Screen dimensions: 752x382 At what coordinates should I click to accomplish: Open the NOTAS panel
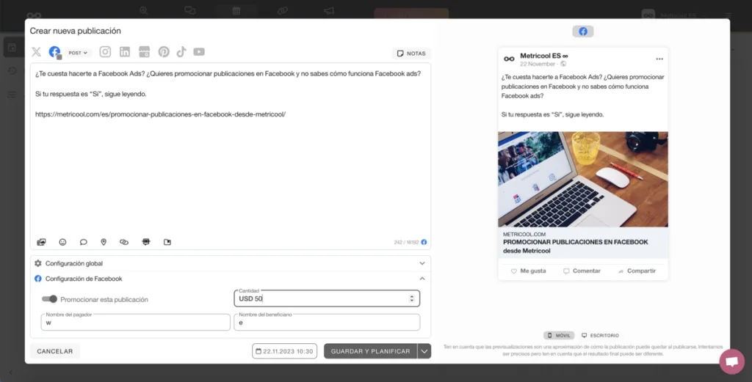pyautogui.click(x=411, y=53)
